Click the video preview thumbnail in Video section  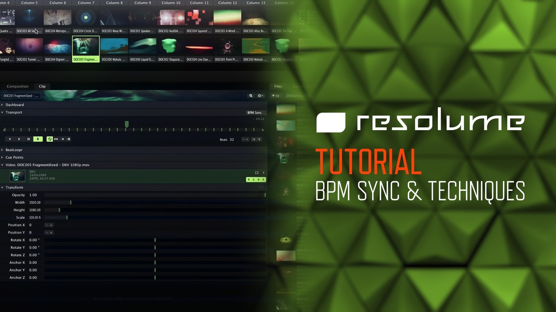point(17,176)
